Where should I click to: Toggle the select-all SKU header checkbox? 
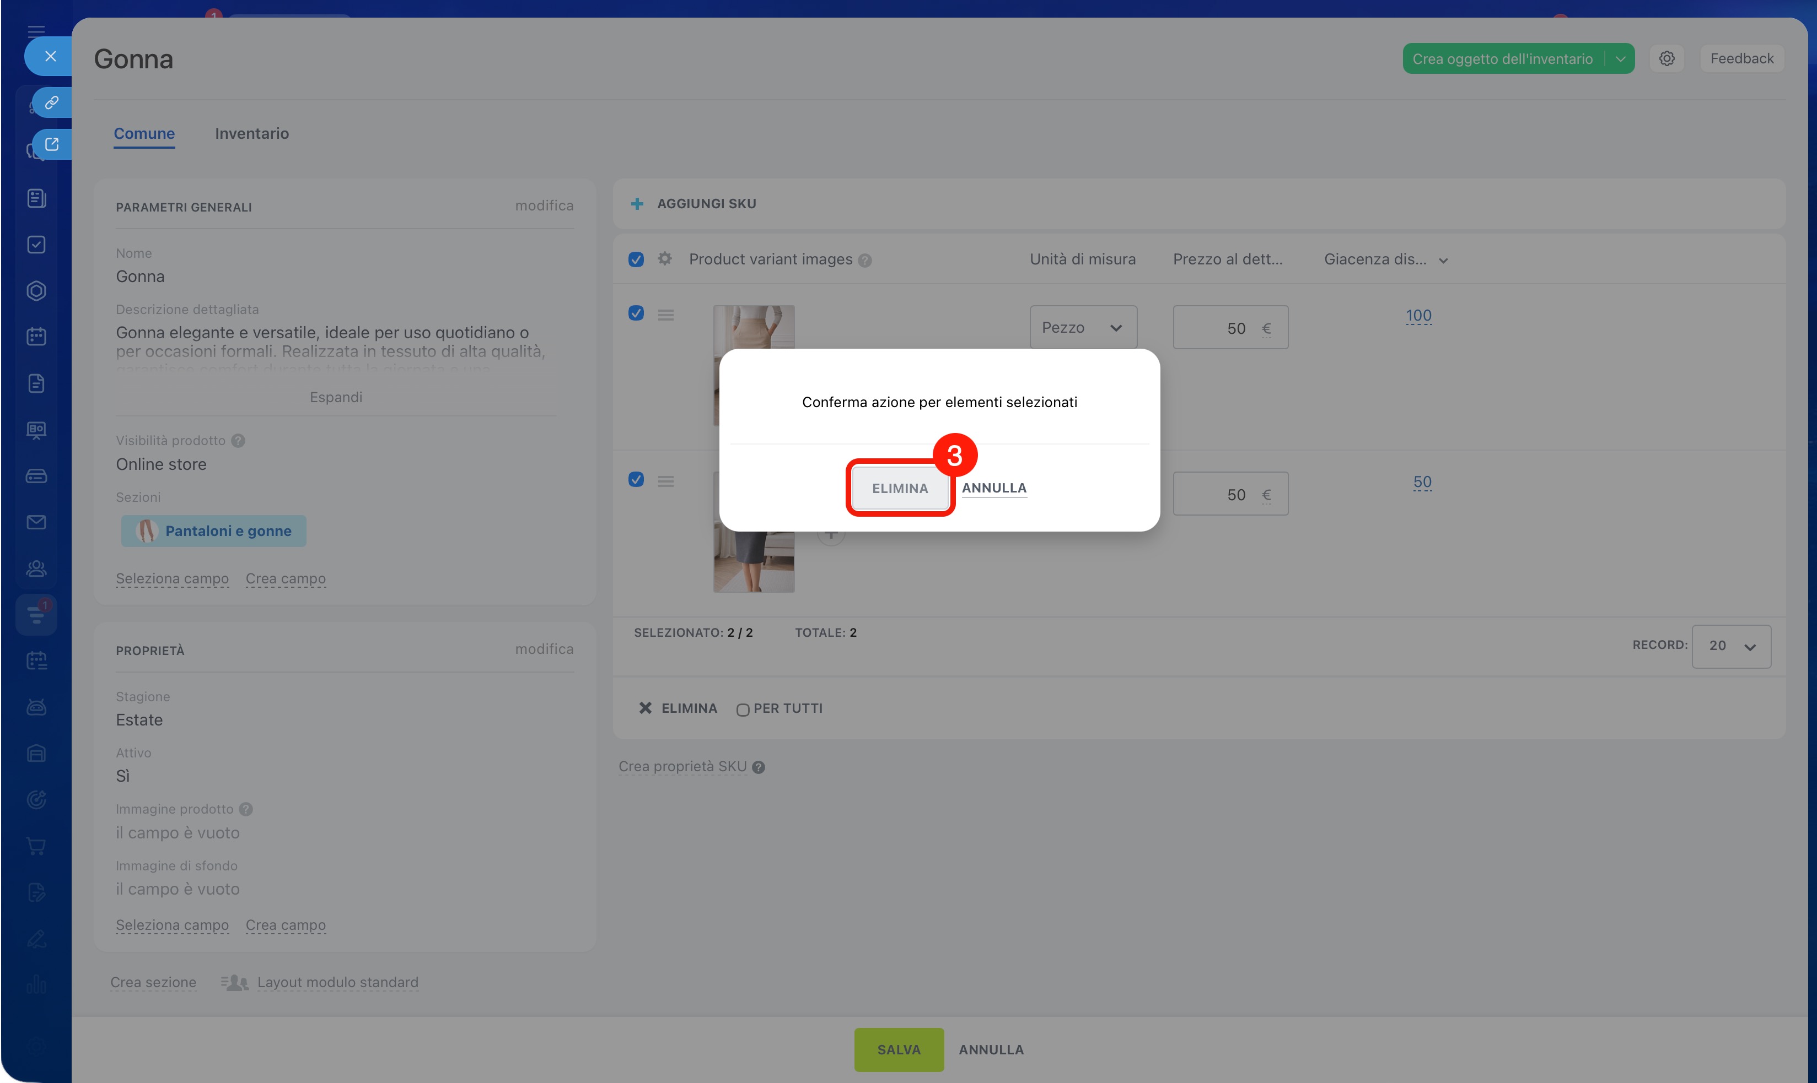point(636,259)
